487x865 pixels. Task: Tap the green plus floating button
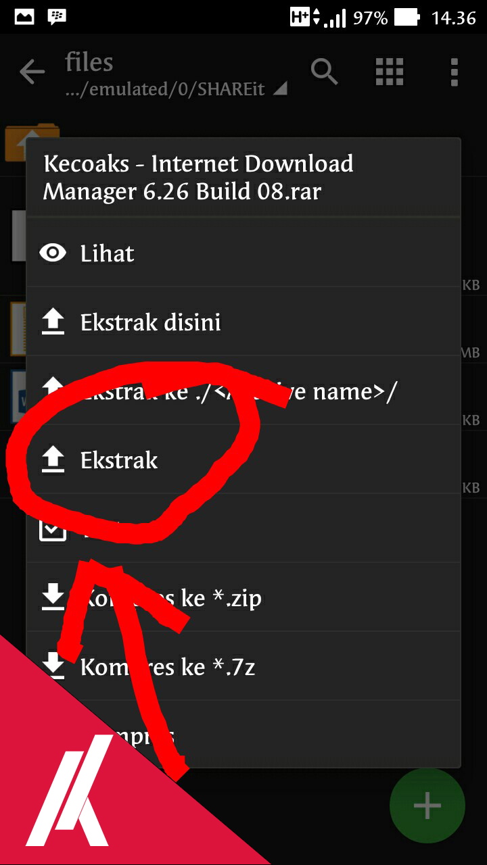(x=427, y=806)
